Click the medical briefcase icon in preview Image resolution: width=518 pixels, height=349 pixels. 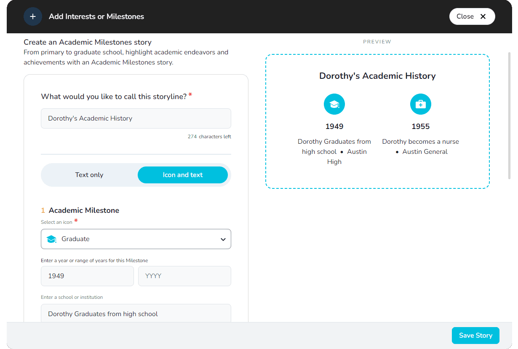(420, 104)
